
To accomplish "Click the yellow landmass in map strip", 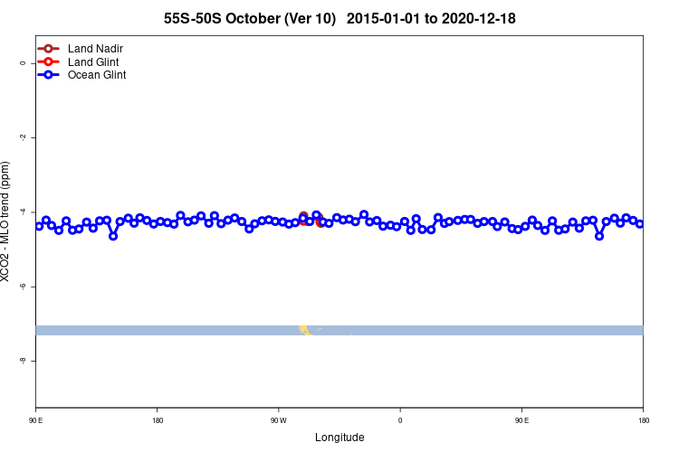I will coord(304,331).
